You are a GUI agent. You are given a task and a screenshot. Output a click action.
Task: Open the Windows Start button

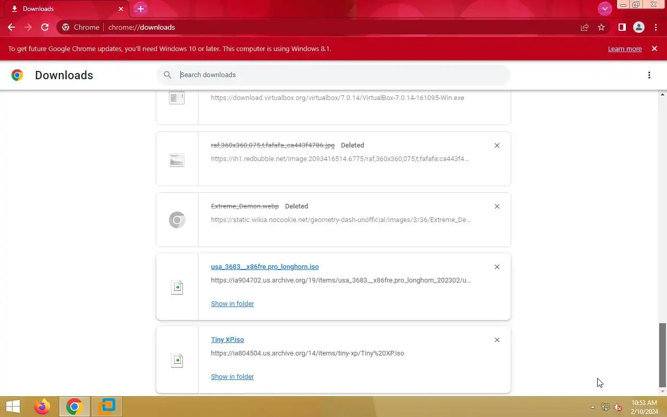tap(13, 407)
